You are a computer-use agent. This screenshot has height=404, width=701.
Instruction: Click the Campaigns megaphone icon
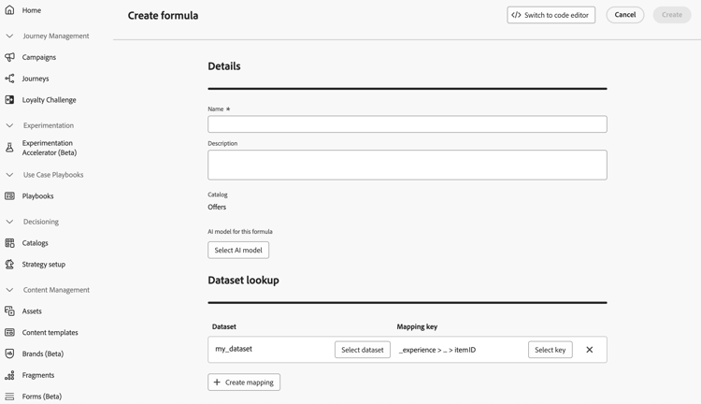[x=9, y=57]
